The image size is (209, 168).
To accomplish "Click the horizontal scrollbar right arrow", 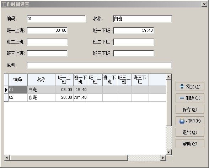I will 163,158.
